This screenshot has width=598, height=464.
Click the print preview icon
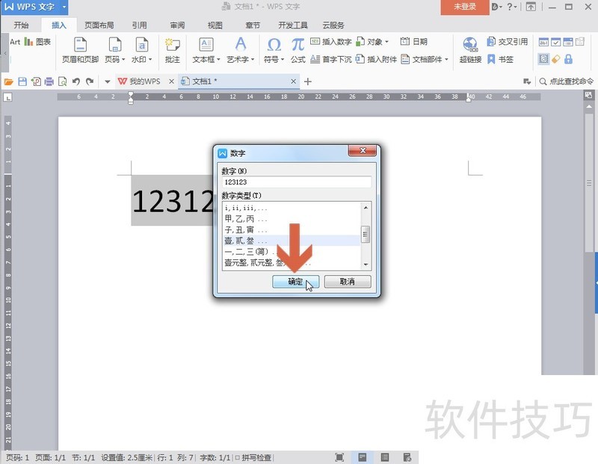tap(63, 81)
